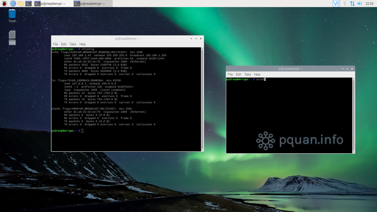The width and height of the screenshot is (377, 212).
Task: Launch the terminal icon in the panel
Action: [28, 4]
